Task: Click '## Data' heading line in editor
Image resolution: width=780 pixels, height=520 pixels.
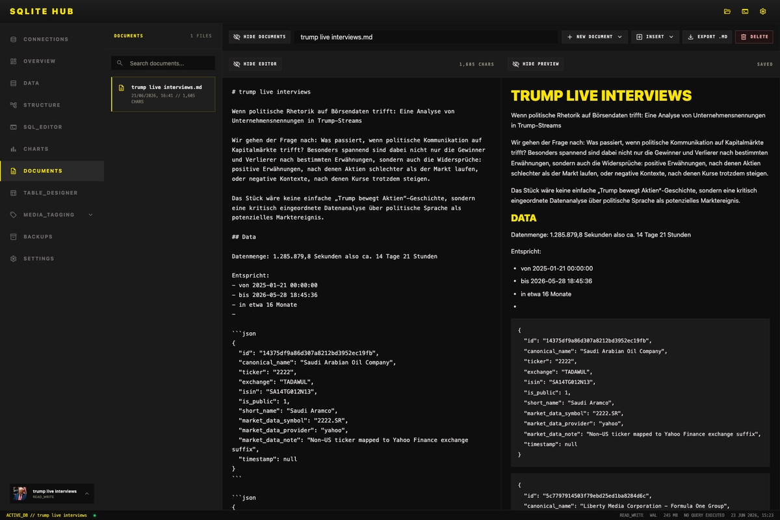Action: (x=244, y=237)
